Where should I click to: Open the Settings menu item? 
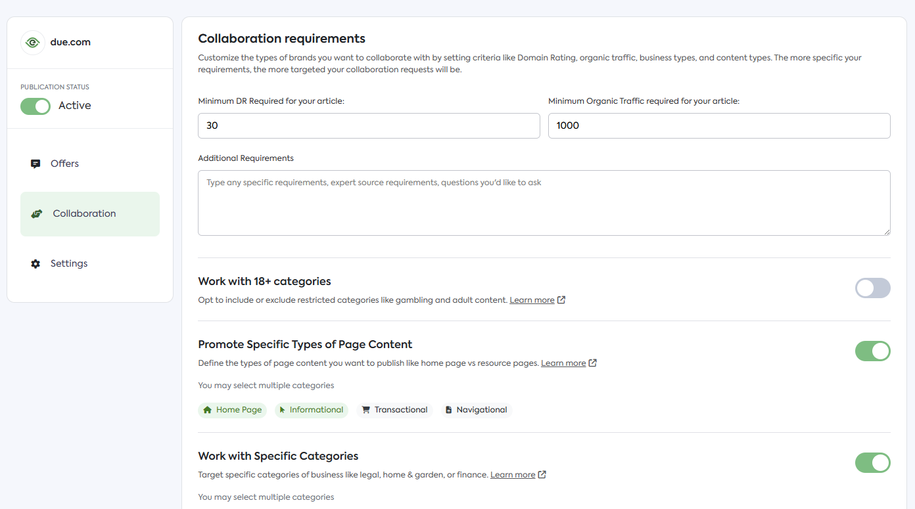pos(68,263)
